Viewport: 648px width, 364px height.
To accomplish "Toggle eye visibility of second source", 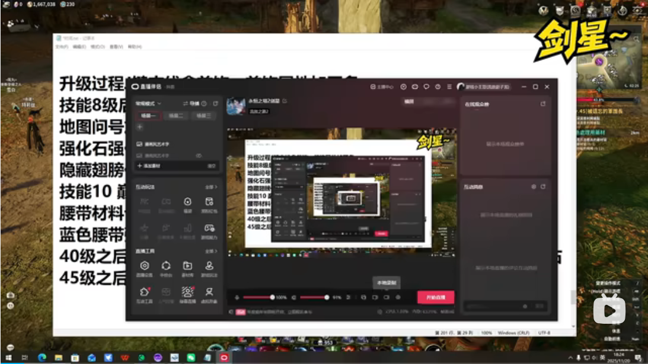I will point(199,156).
